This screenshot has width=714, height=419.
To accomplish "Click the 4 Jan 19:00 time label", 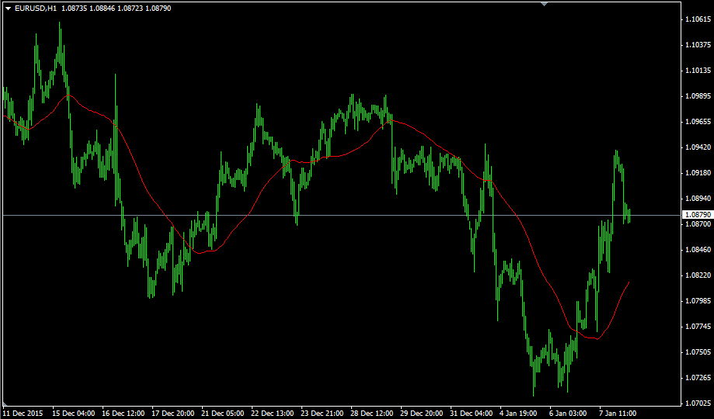I will point(520,413).
